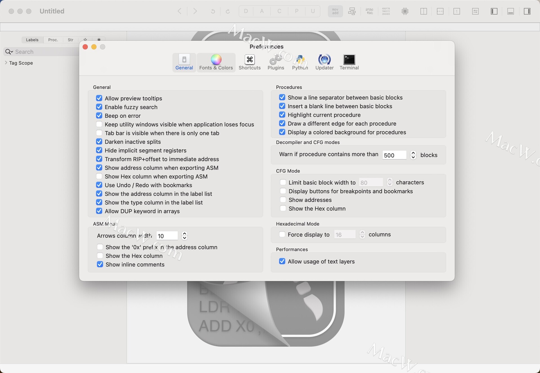Expand the Tag Scope tree item
The width and height of the screenshot is (540, 373).
click(6, 63)
